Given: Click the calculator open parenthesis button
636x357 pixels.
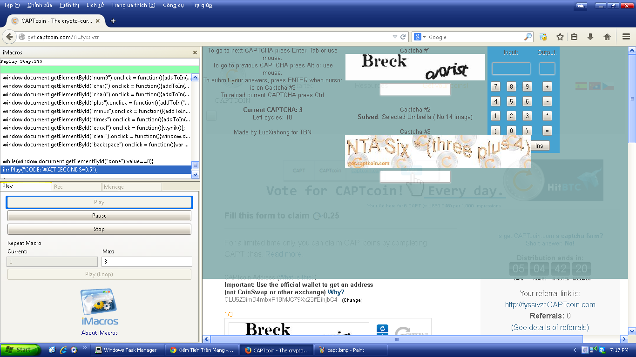Looking at the screenshot, I should click(x=496, y=131).
